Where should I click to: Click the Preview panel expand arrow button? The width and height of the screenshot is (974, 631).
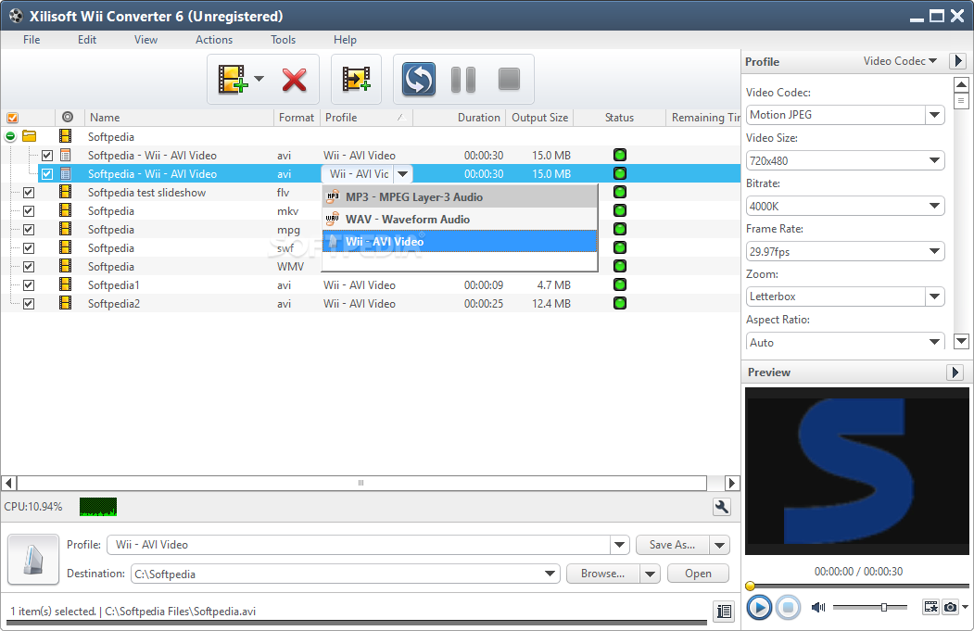955,372
